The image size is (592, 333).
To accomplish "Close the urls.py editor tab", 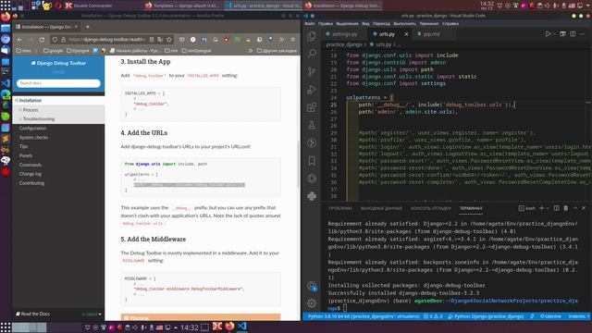I will [x=406, y=34].
